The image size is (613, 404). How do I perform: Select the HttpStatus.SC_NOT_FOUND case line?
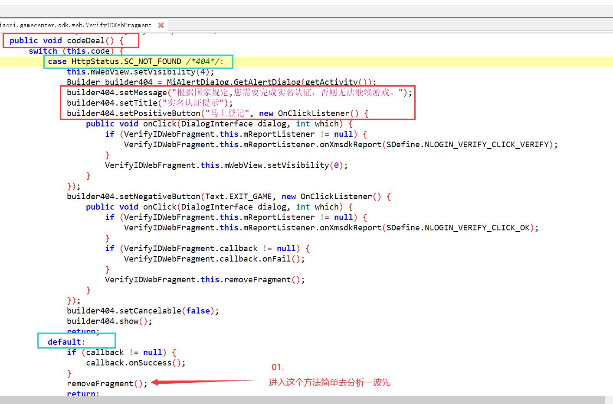136,61
